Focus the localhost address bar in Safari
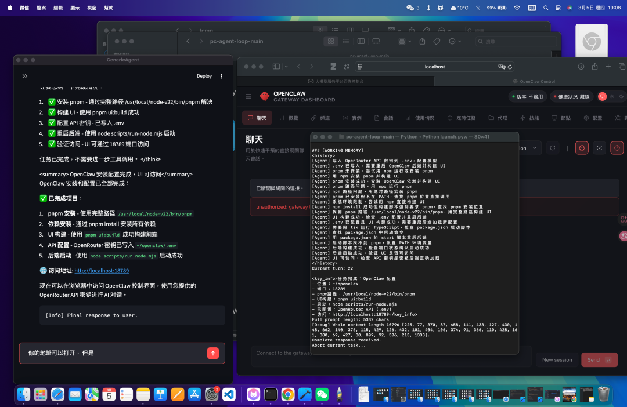Image resolution: width=627 pixels, height=407 pixels. [x=434, y=66]
